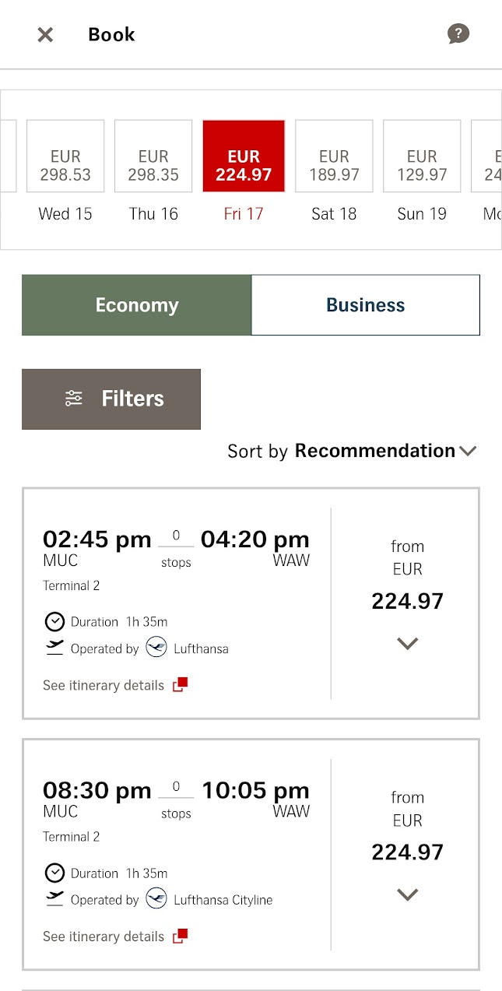
Task: Click the Lufthansa airline logo on first flight
Action: 156,648
